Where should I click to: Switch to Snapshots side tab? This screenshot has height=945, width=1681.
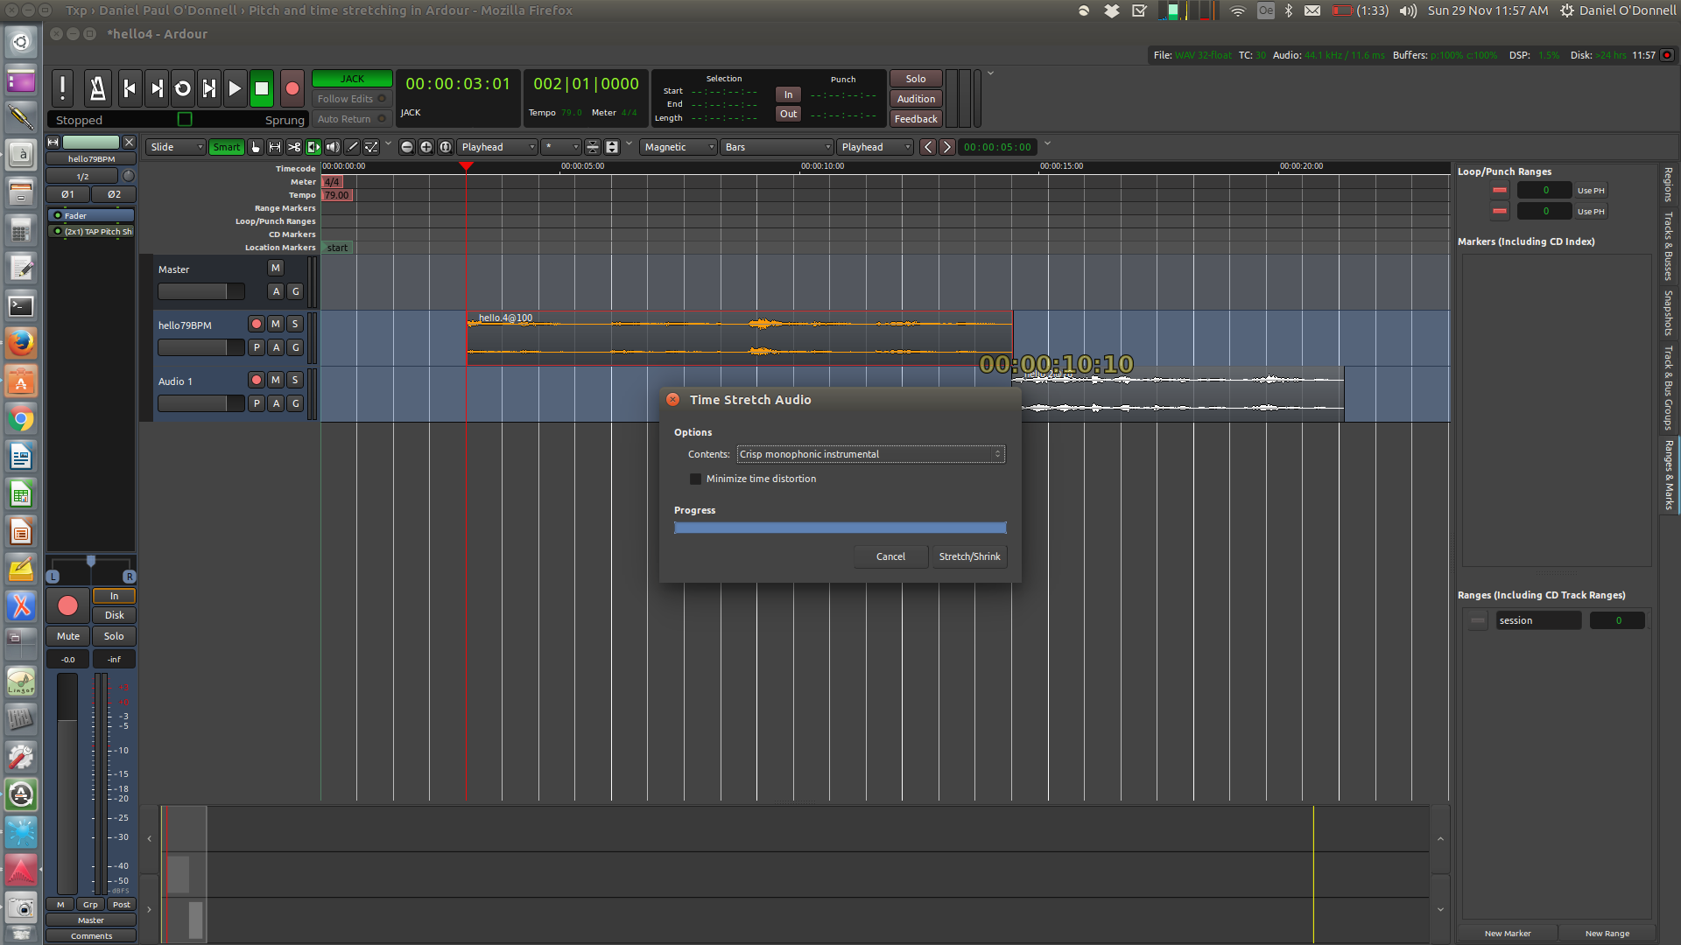click(1669, 313)
